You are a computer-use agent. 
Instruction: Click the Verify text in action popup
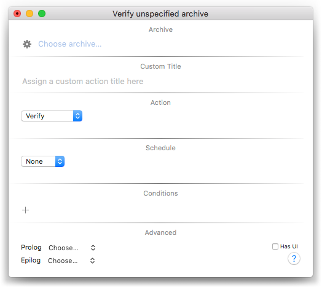click(35, 116)
